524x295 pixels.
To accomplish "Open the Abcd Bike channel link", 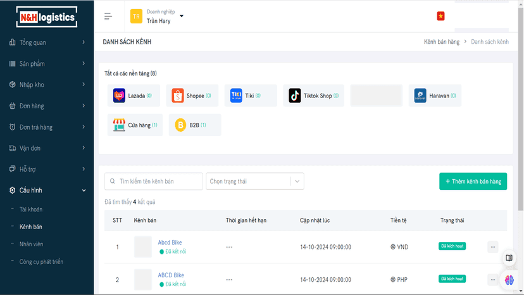I will pyautogui.click(x=170, y=242).
